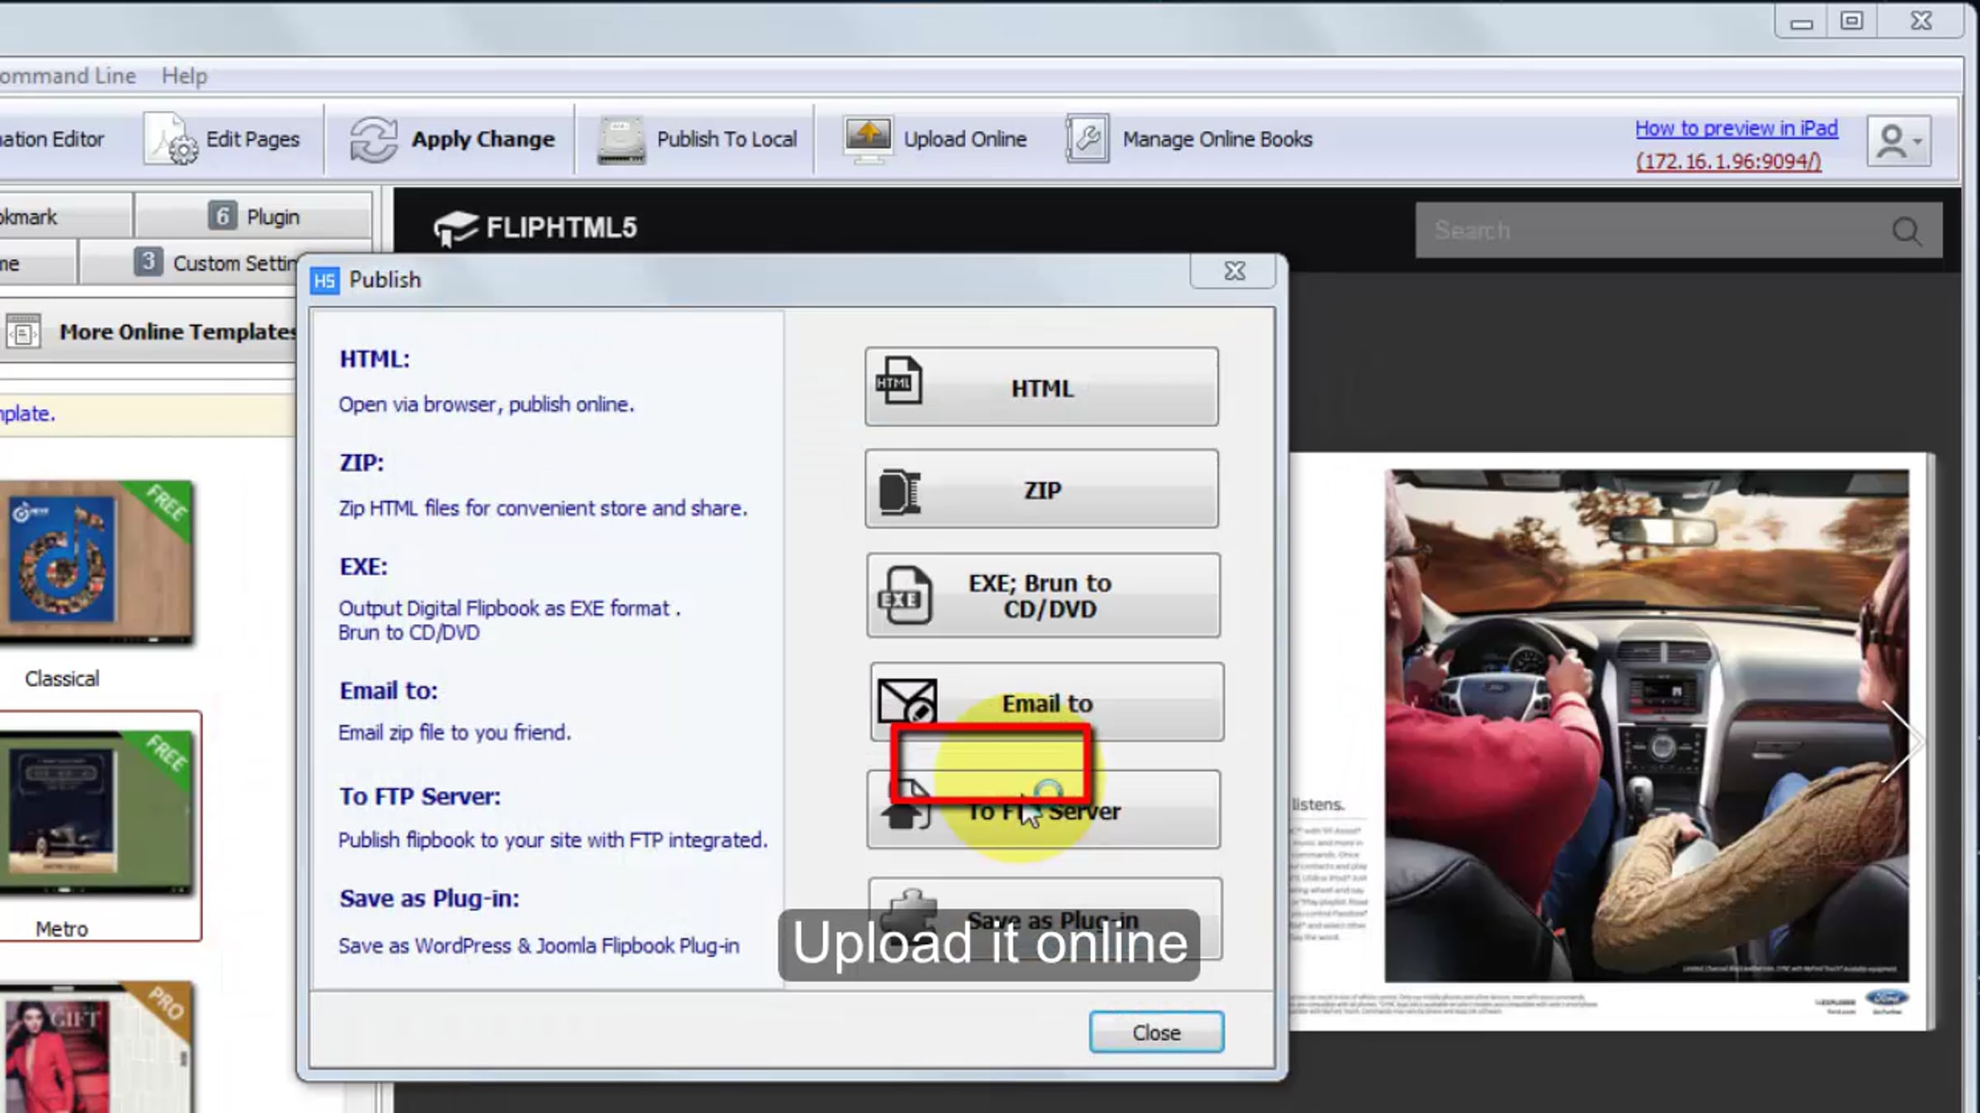Open the user account icon menu
Screen dimensions: 1980x1113
(1898, 141)
